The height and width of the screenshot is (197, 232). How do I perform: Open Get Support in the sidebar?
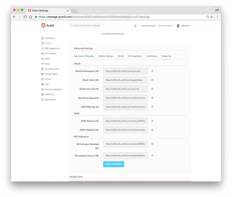coord(48,99)
